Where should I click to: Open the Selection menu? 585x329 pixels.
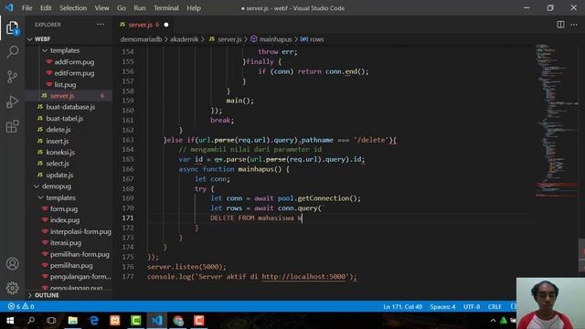73,8
